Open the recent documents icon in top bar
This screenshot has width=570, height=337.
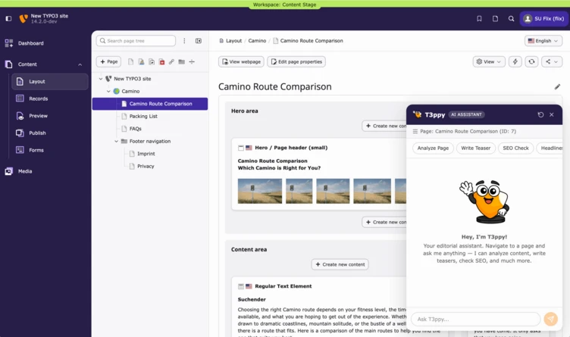pyautogui.click(x=495, y=18)
